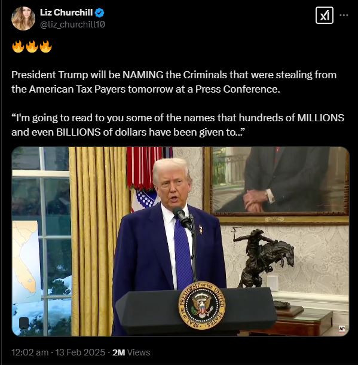This screenshot has height=365, width=358.
Task: Click the quoted 'I'm going to read' paragraph
Action: pyautogui.click(x=178, y=125)
